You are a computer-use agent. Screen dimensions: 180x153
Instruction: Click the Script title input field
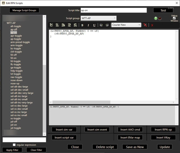(x=114, y=10)
